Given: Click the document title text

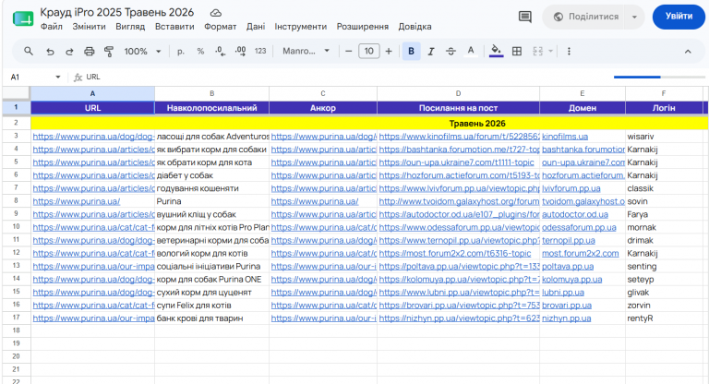Looking at the screenshot, I should pyautogui.click(x=116, y=12).
